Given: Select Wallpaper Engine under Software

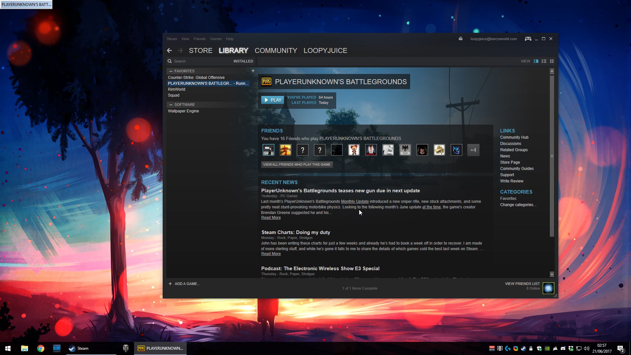Looking at the screenshot, I should (183, 111).
